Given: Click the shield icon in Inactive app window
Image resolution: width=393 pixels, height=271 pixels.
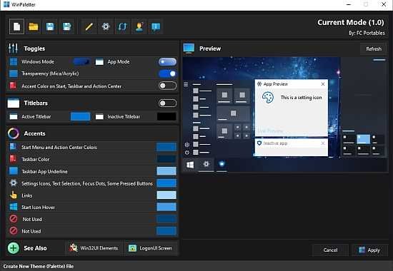Looking at the screenshot, I should coord(259,143).
